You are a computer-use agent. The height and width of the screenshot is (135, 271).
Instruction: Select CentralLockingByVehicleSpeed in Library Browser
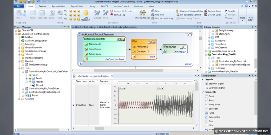234,65
